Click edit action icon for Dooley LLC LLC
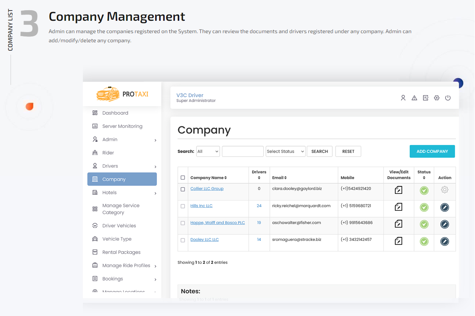This screenshot has height=316, width=475. (444, 241)
